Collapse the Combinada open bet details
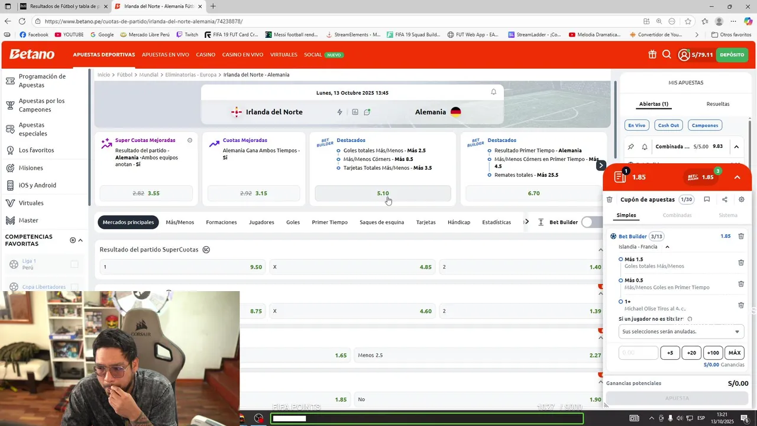The width and height of the screenshot is (757, 426). click(736, 147)
